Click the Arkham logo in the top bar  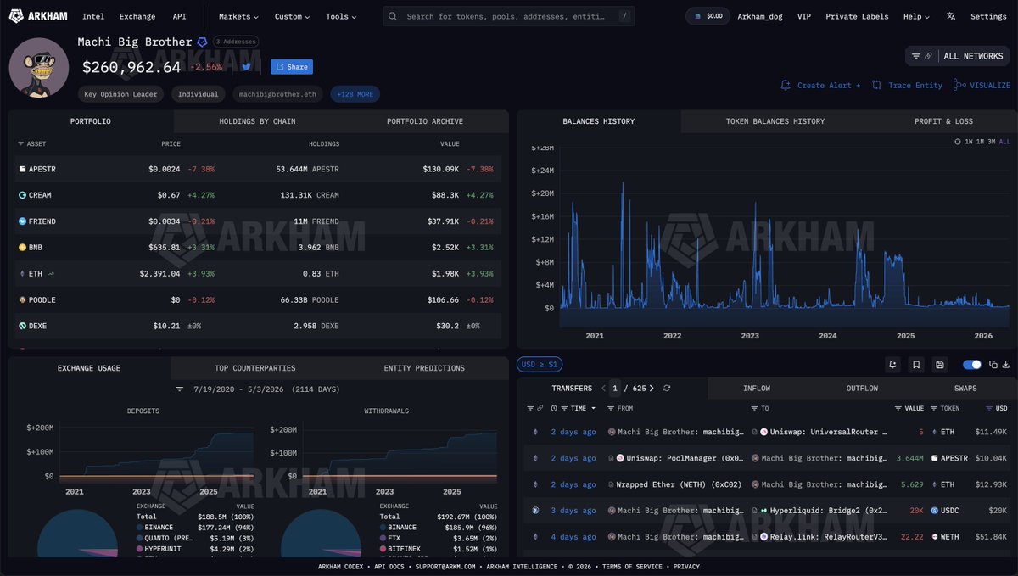click(40, 16)
